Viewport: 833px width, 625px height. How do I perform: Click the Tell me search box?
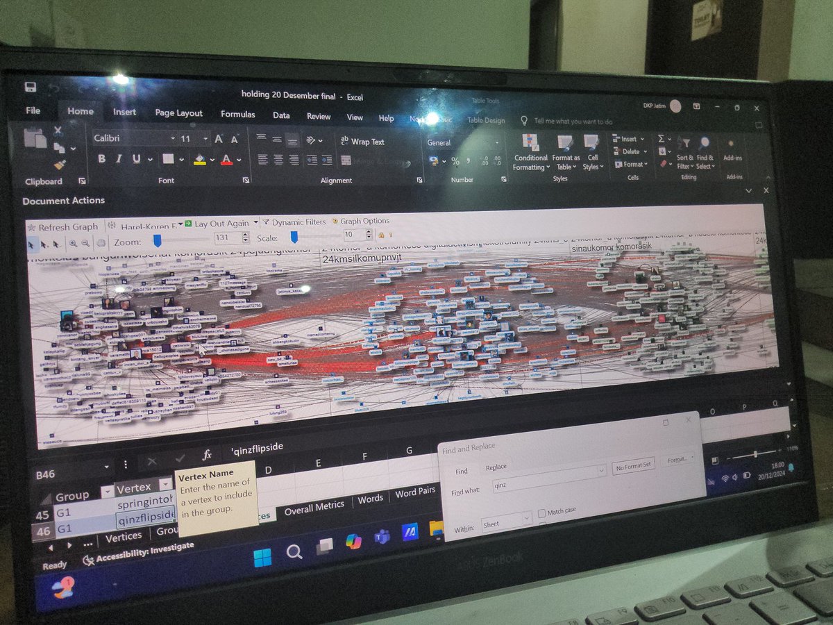(573, 122)
